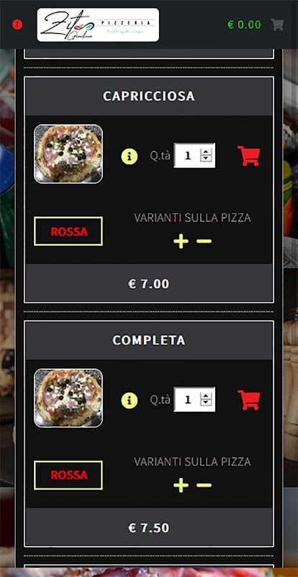The width and height of the screenshot is (298, 577).
Task: Show Completa info with yellow icon
Action: [x=130, y=400]
